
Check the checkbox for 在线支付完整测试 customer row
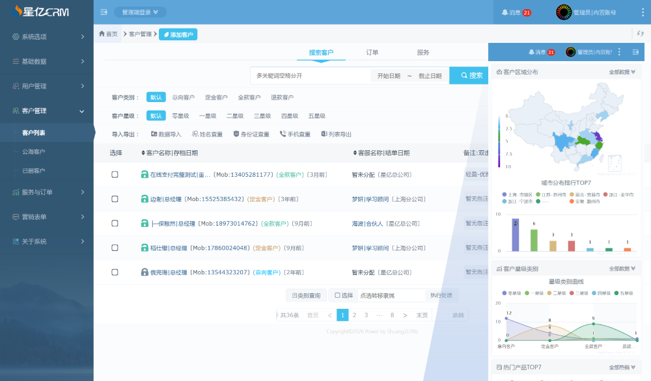(x=115, y=174)
